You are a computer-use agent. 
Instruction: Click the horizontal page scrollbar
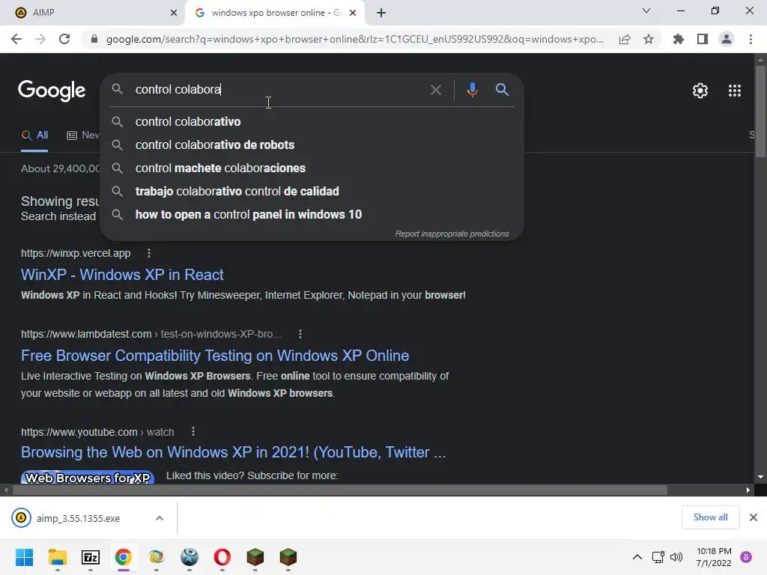[340, 490]
